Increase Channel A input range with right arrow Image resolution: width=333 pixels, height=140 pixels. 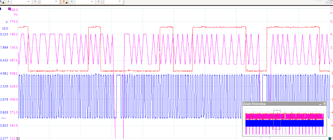pyautogui.click(x=36, y=2)
